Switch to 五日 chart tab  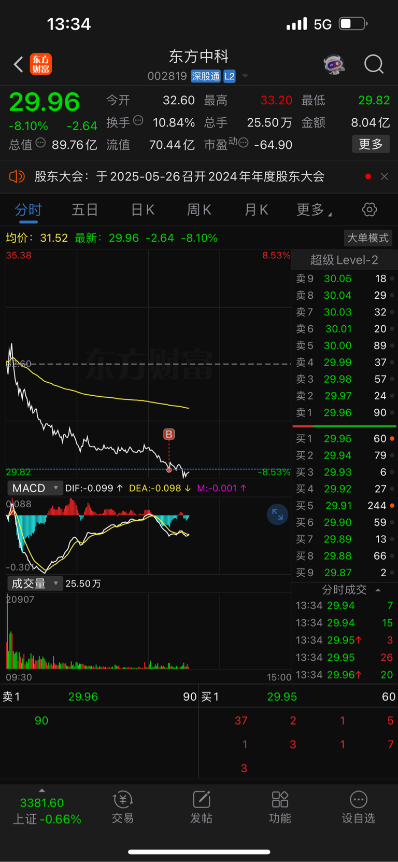coord(84,210)
